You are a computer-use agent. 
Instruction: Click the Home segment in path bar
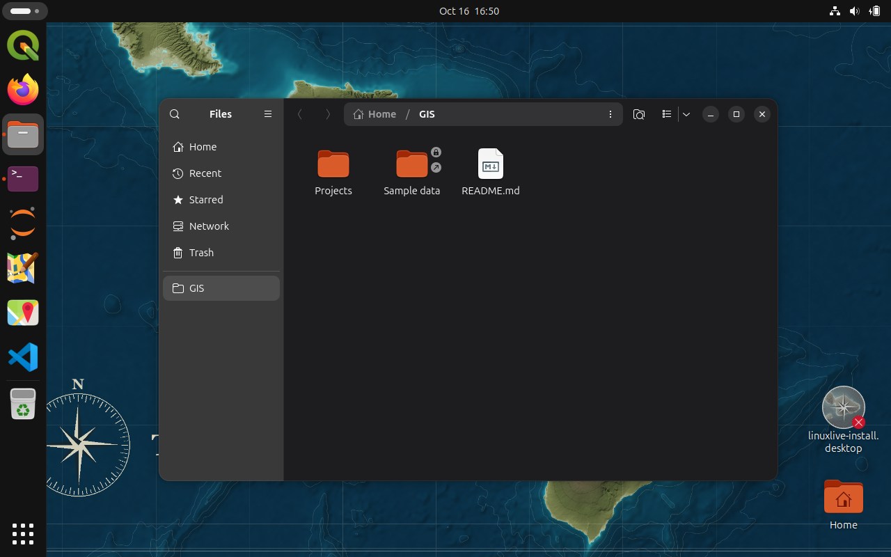(374, 114)
